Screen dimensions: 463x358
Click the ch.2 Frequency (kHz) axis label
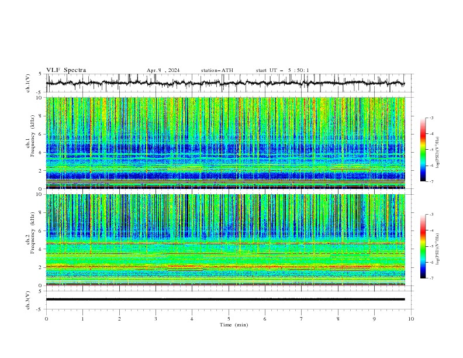(x=31, y=233)
